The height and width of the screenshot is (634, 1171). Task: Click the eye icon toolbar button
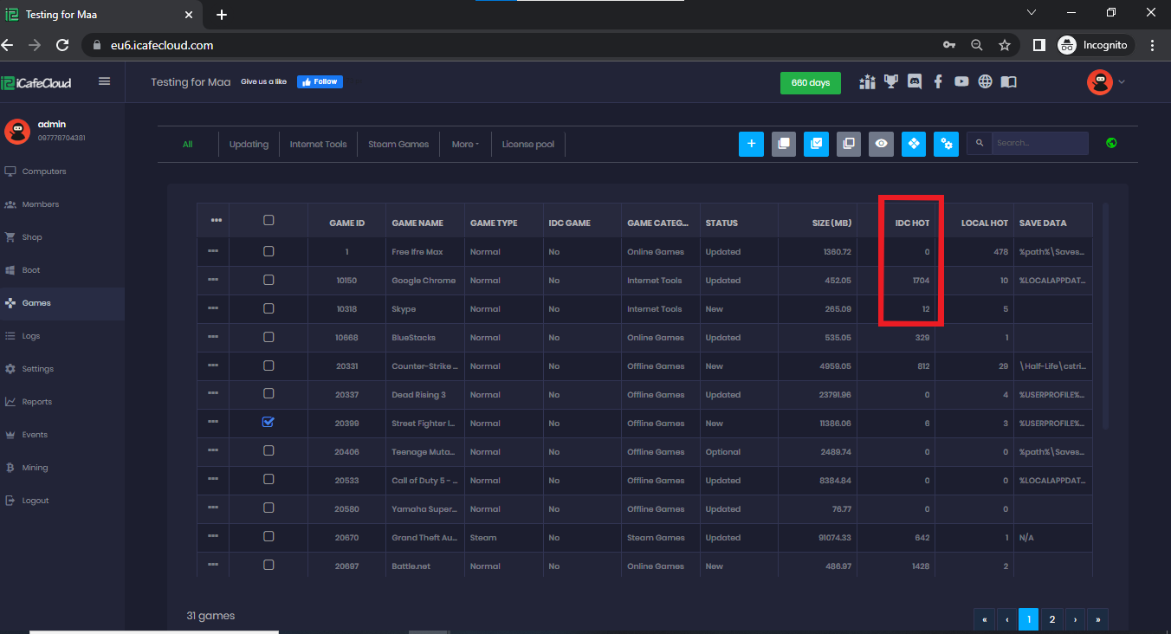[881, 144]
